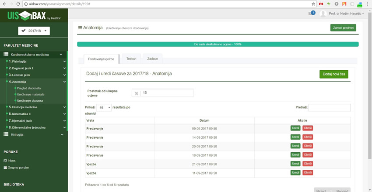Image resolution: width=372 pixels, height=192 pixels.
Task: Click the browser back arrow
Action: pyautogui.click(x=4, y=4)
